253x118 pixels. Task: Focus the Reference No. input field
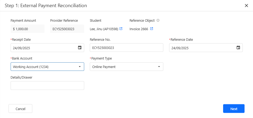[x=126, y=48]
